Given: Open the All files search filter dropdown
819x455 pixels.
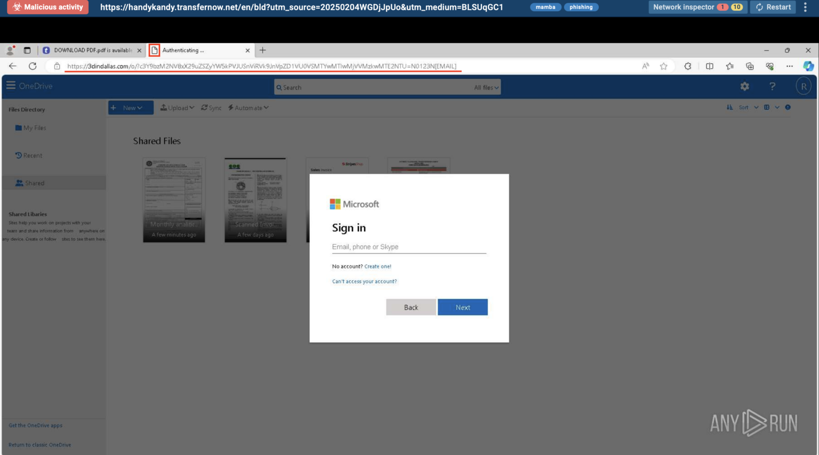Looking at the screenshot, I should click(486, 87).
